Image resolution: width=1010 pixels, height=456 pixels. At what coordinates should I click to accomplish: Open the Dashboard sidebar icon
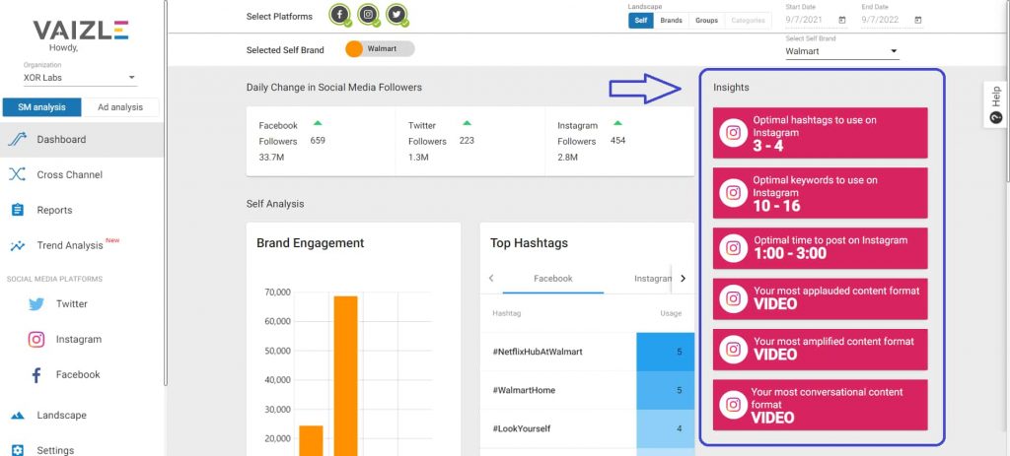tap(18, 140)
